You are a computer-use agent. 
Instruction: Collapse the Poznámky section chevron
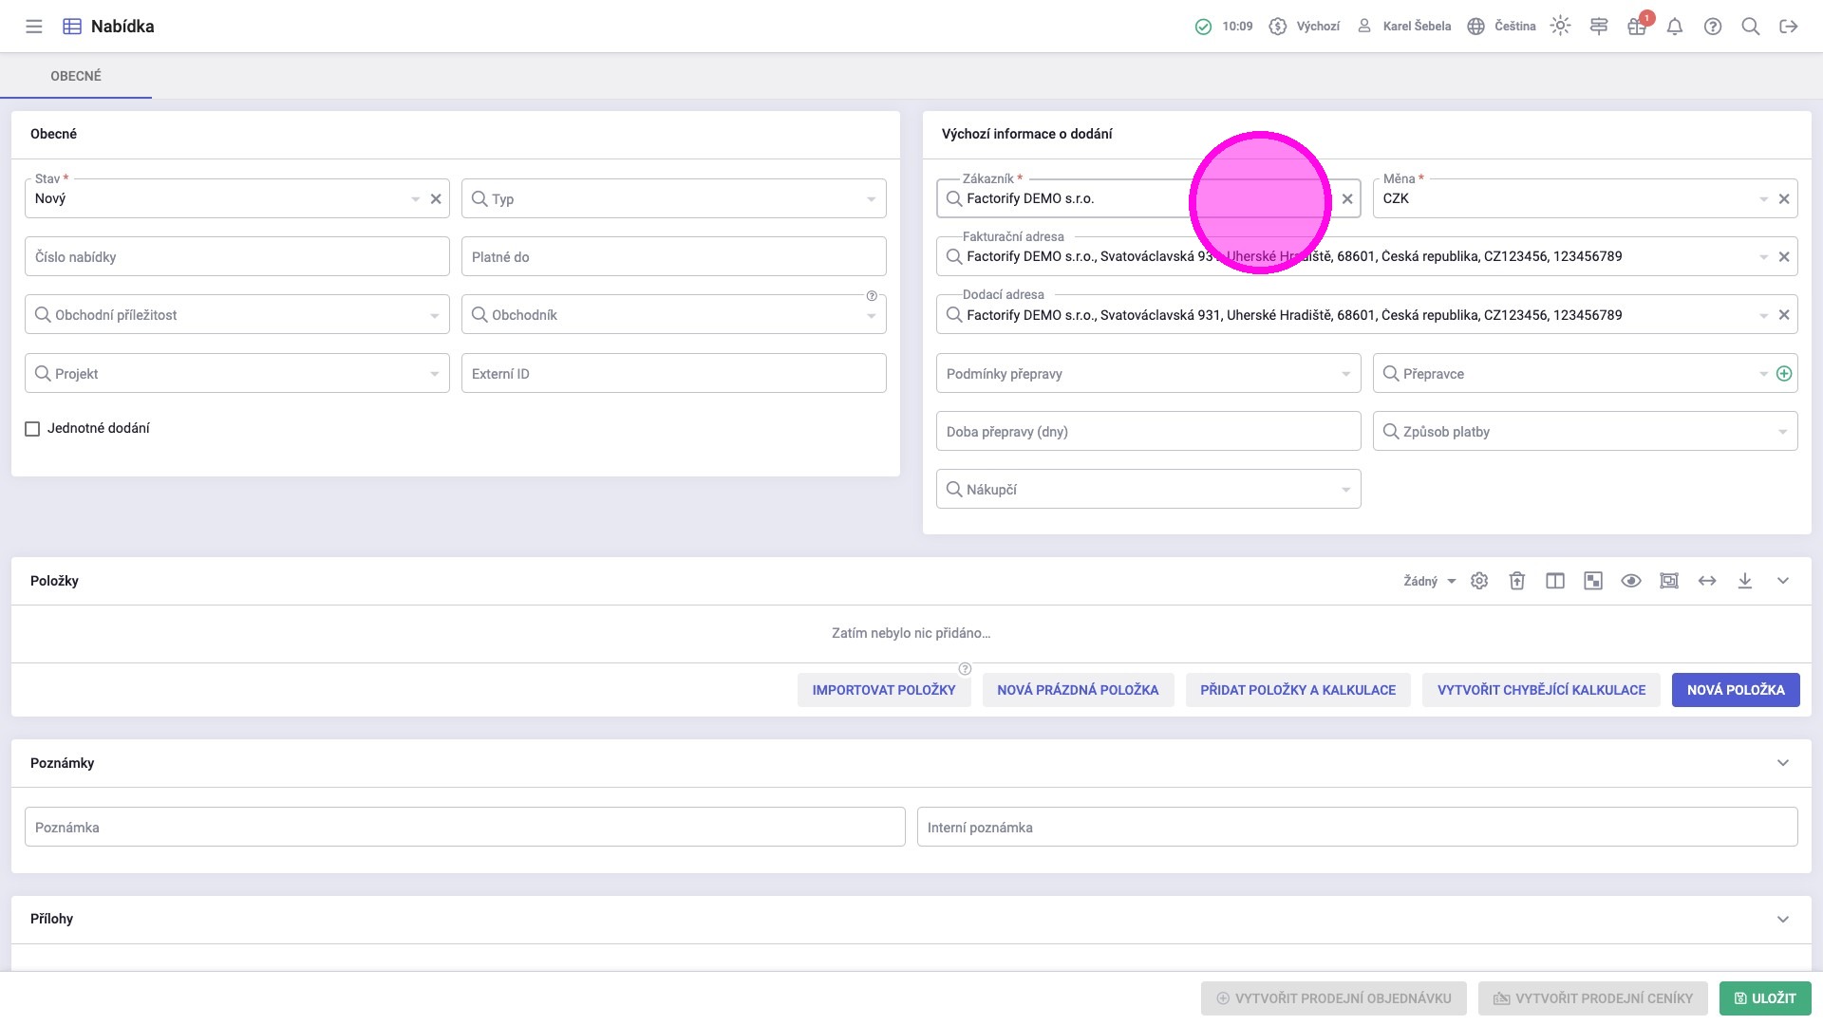tap(1783, 763)
